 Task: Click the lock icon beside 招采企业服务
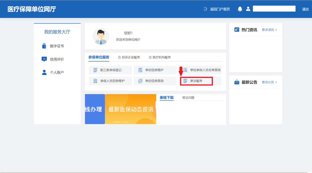(119, 57)
